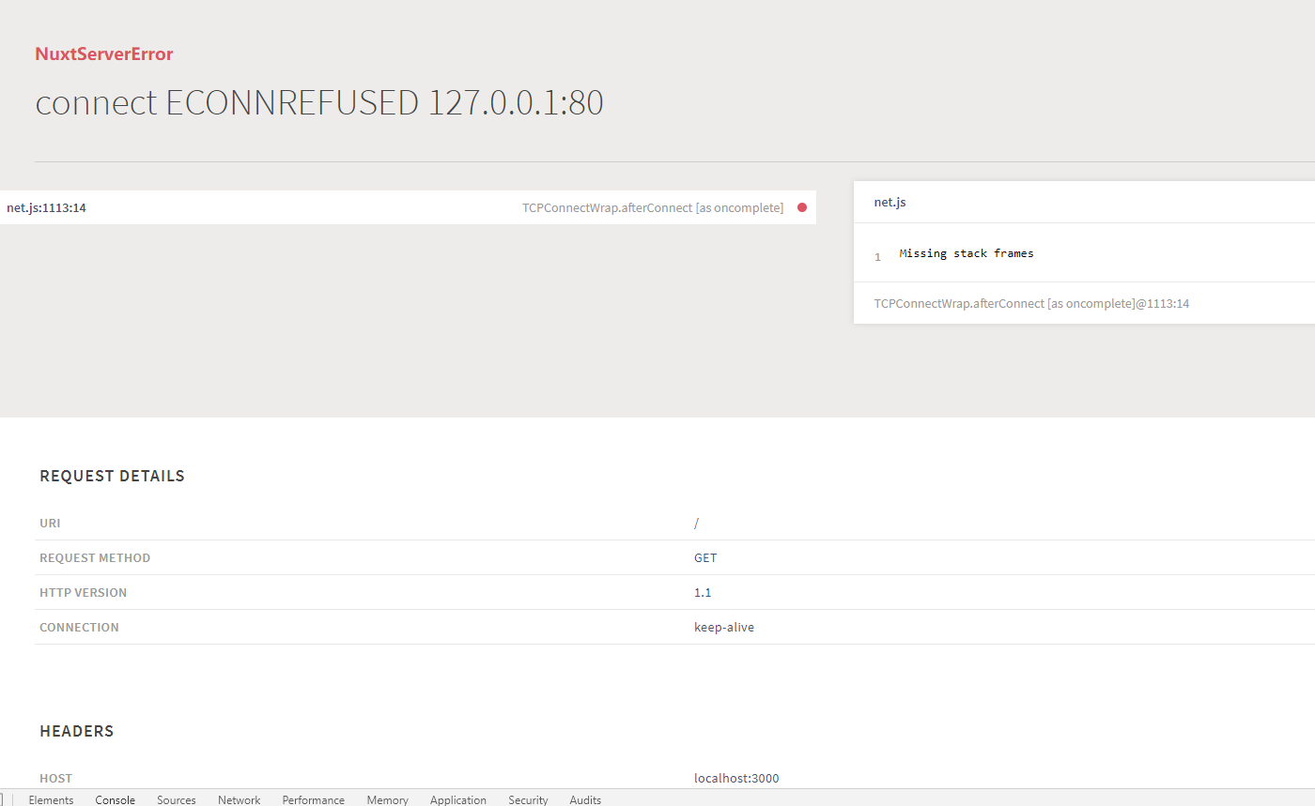Image resolution: width=1315 pixels, height=806 pixels.
Task: Switch to the Security tab in DevTools
Action: coord(528,799)
